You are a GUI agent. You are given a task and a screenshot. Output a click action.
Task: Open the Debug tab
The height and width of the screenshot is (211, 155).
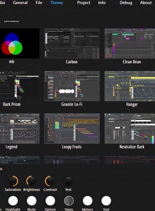[x=126, y=3]
